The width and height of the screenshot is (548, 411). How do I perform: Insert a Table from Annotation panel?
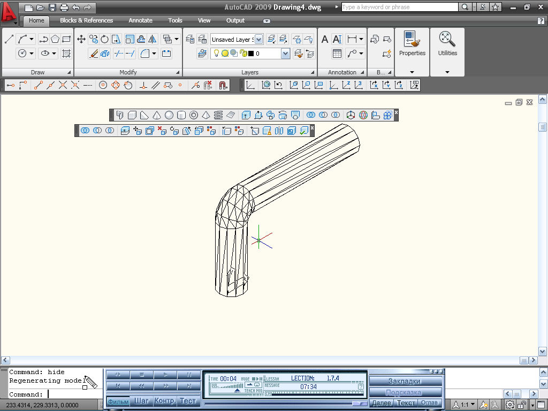click(x=337, y=54)
